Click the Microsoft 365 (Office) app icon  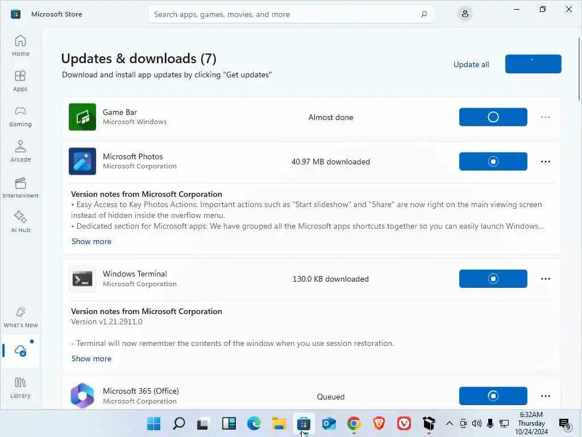[x=82, y=396]
